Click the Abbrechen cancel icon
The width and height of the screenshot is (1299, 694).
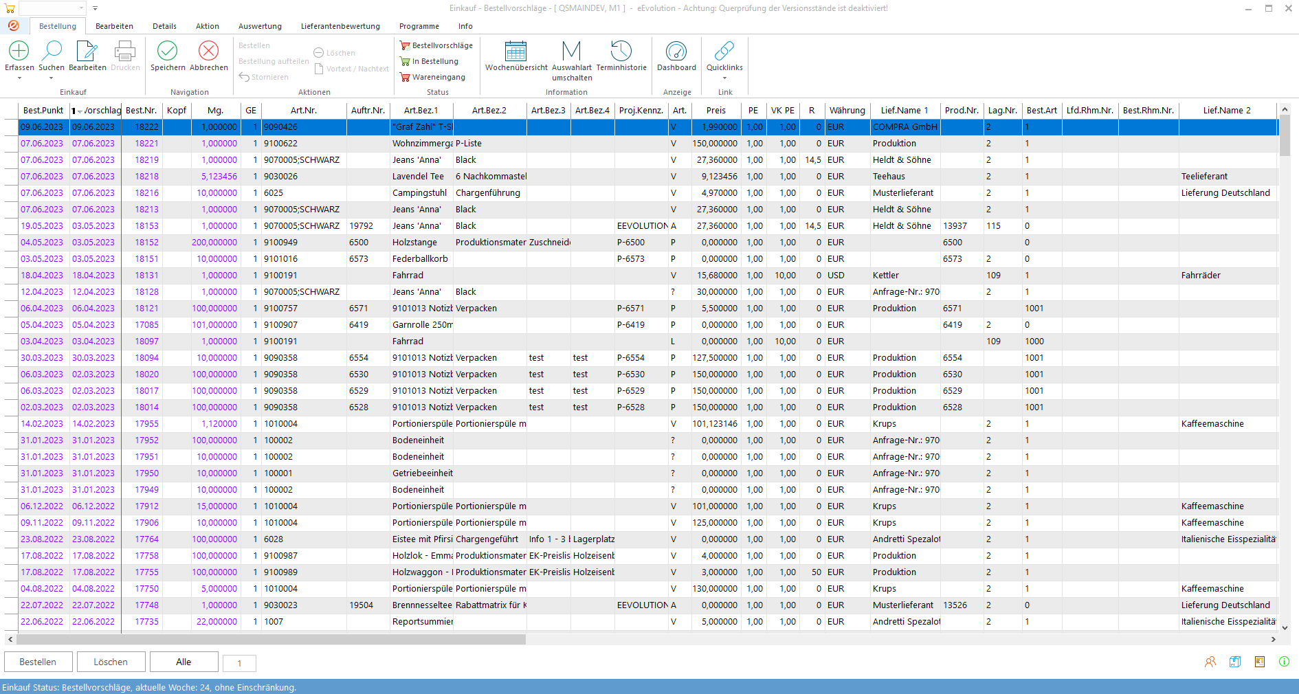tap(208, 51)
